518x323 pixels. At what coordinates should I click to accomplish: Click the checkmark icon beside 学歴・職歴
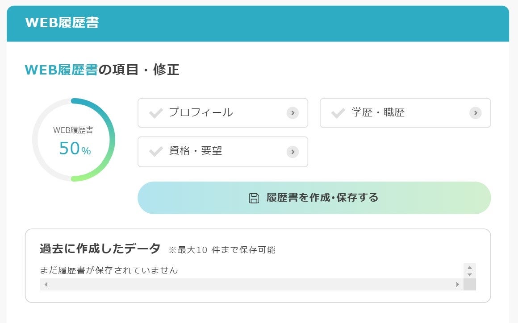[x=338, y=113]
